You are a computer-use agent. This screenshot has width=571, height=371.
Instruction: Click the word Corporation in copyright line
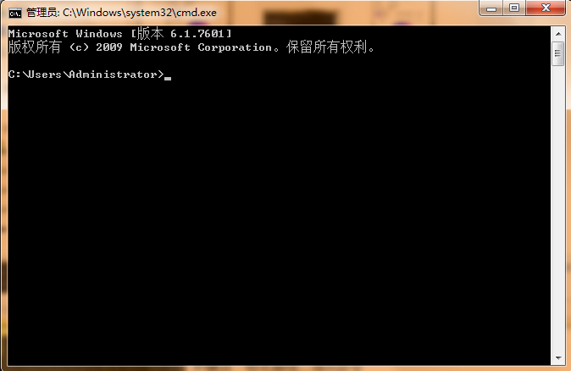pos(235,47)
